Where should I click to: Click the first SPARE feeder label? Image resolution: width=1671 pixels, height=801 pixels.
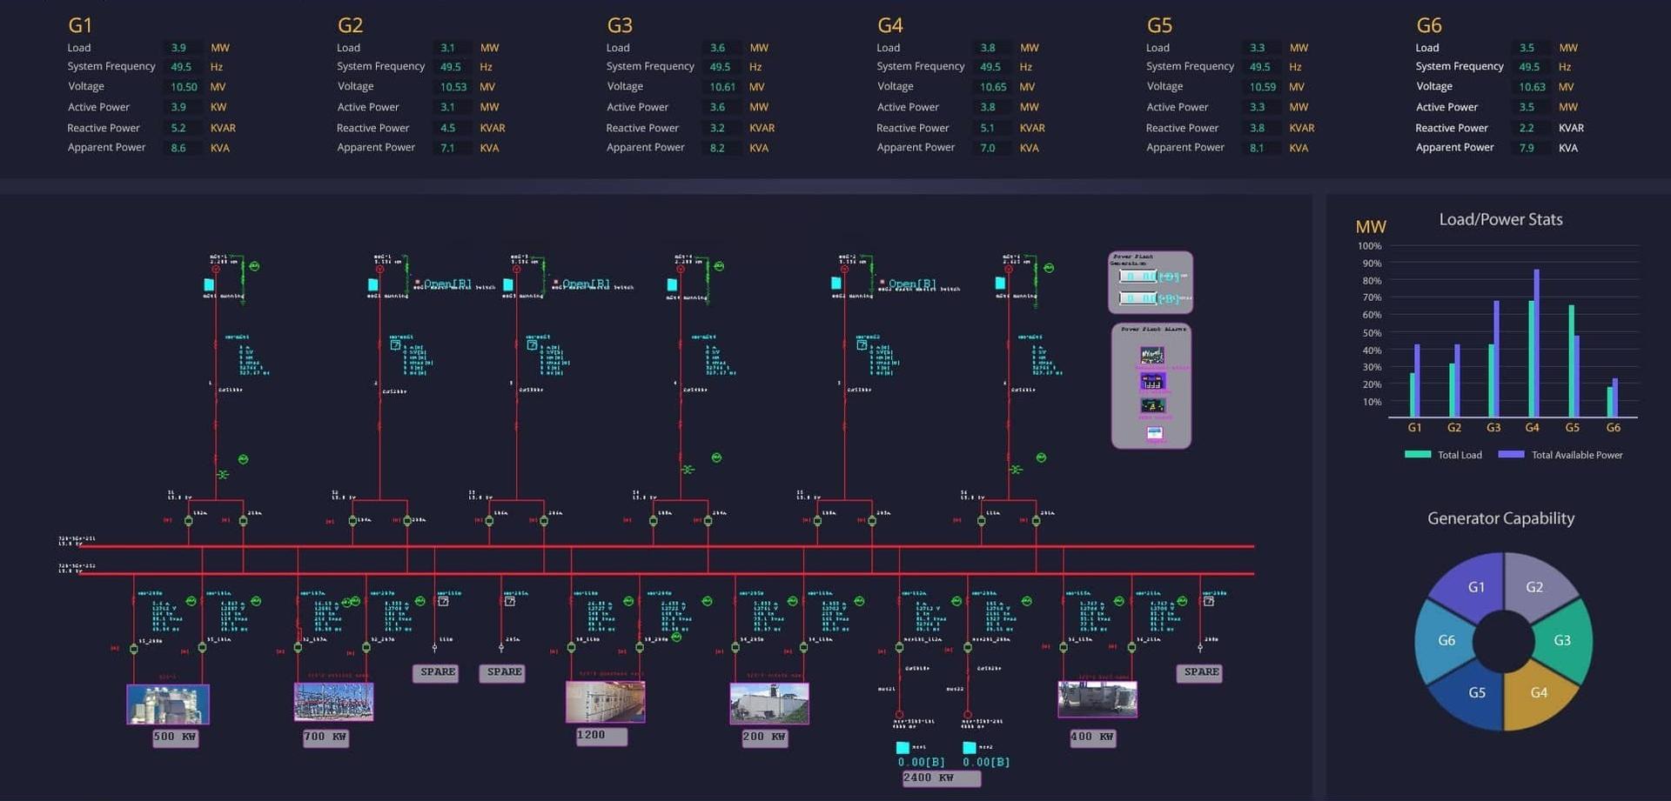436,672
